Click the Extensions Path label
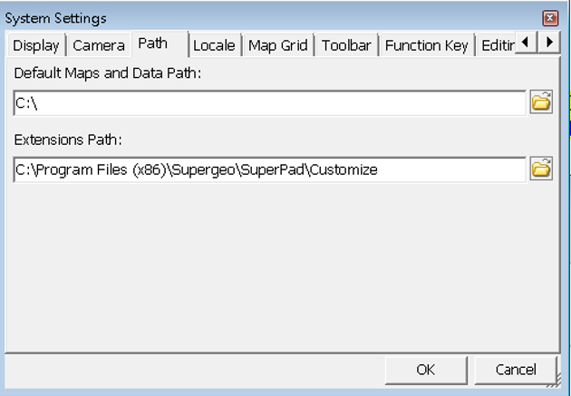Viewport: 571px width, 396px height. click(x=68, y=140)
